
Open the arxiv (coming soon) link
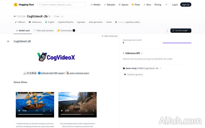point(78,73)
